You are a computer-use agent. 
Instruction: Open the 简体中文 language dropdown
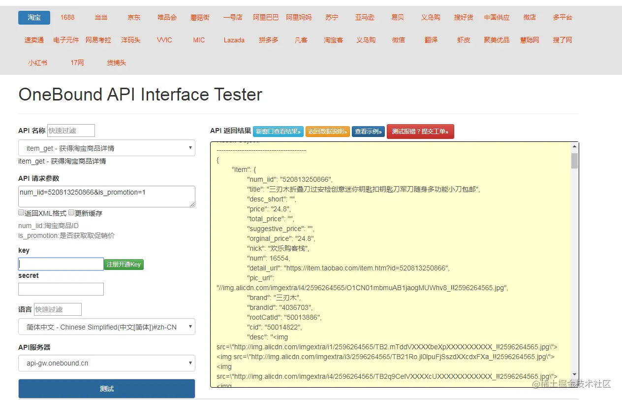[x=107, y=327]
